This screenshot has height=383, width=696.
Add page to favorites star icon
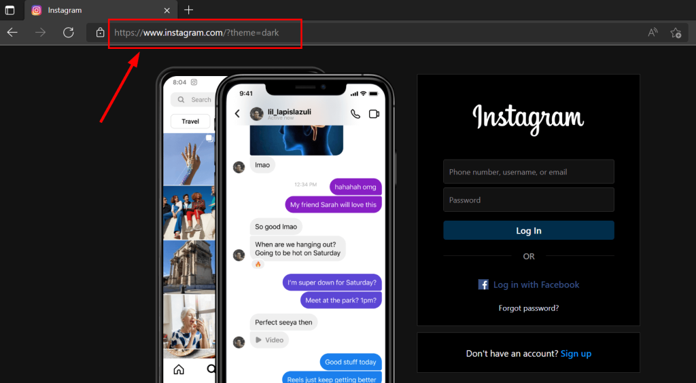pyautogui.click(x=676, y=33)
